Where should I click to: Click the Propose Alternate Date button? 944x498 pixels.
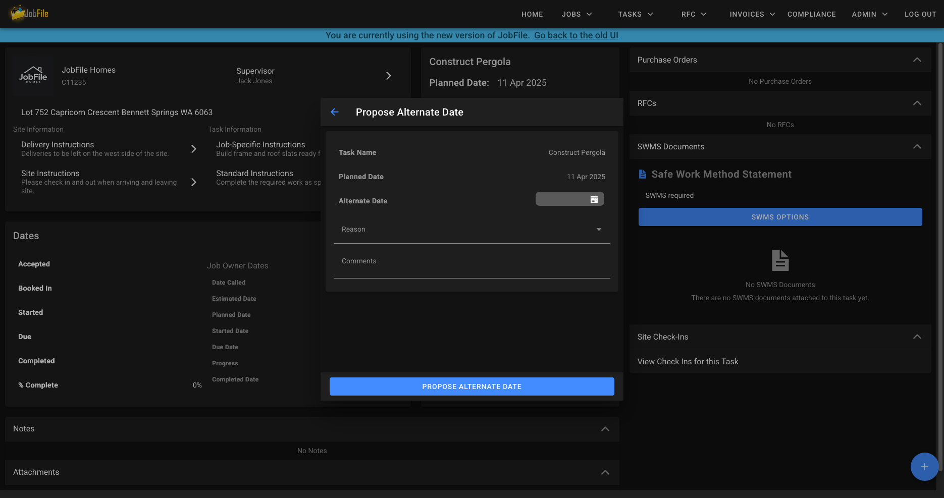point(472,386)
